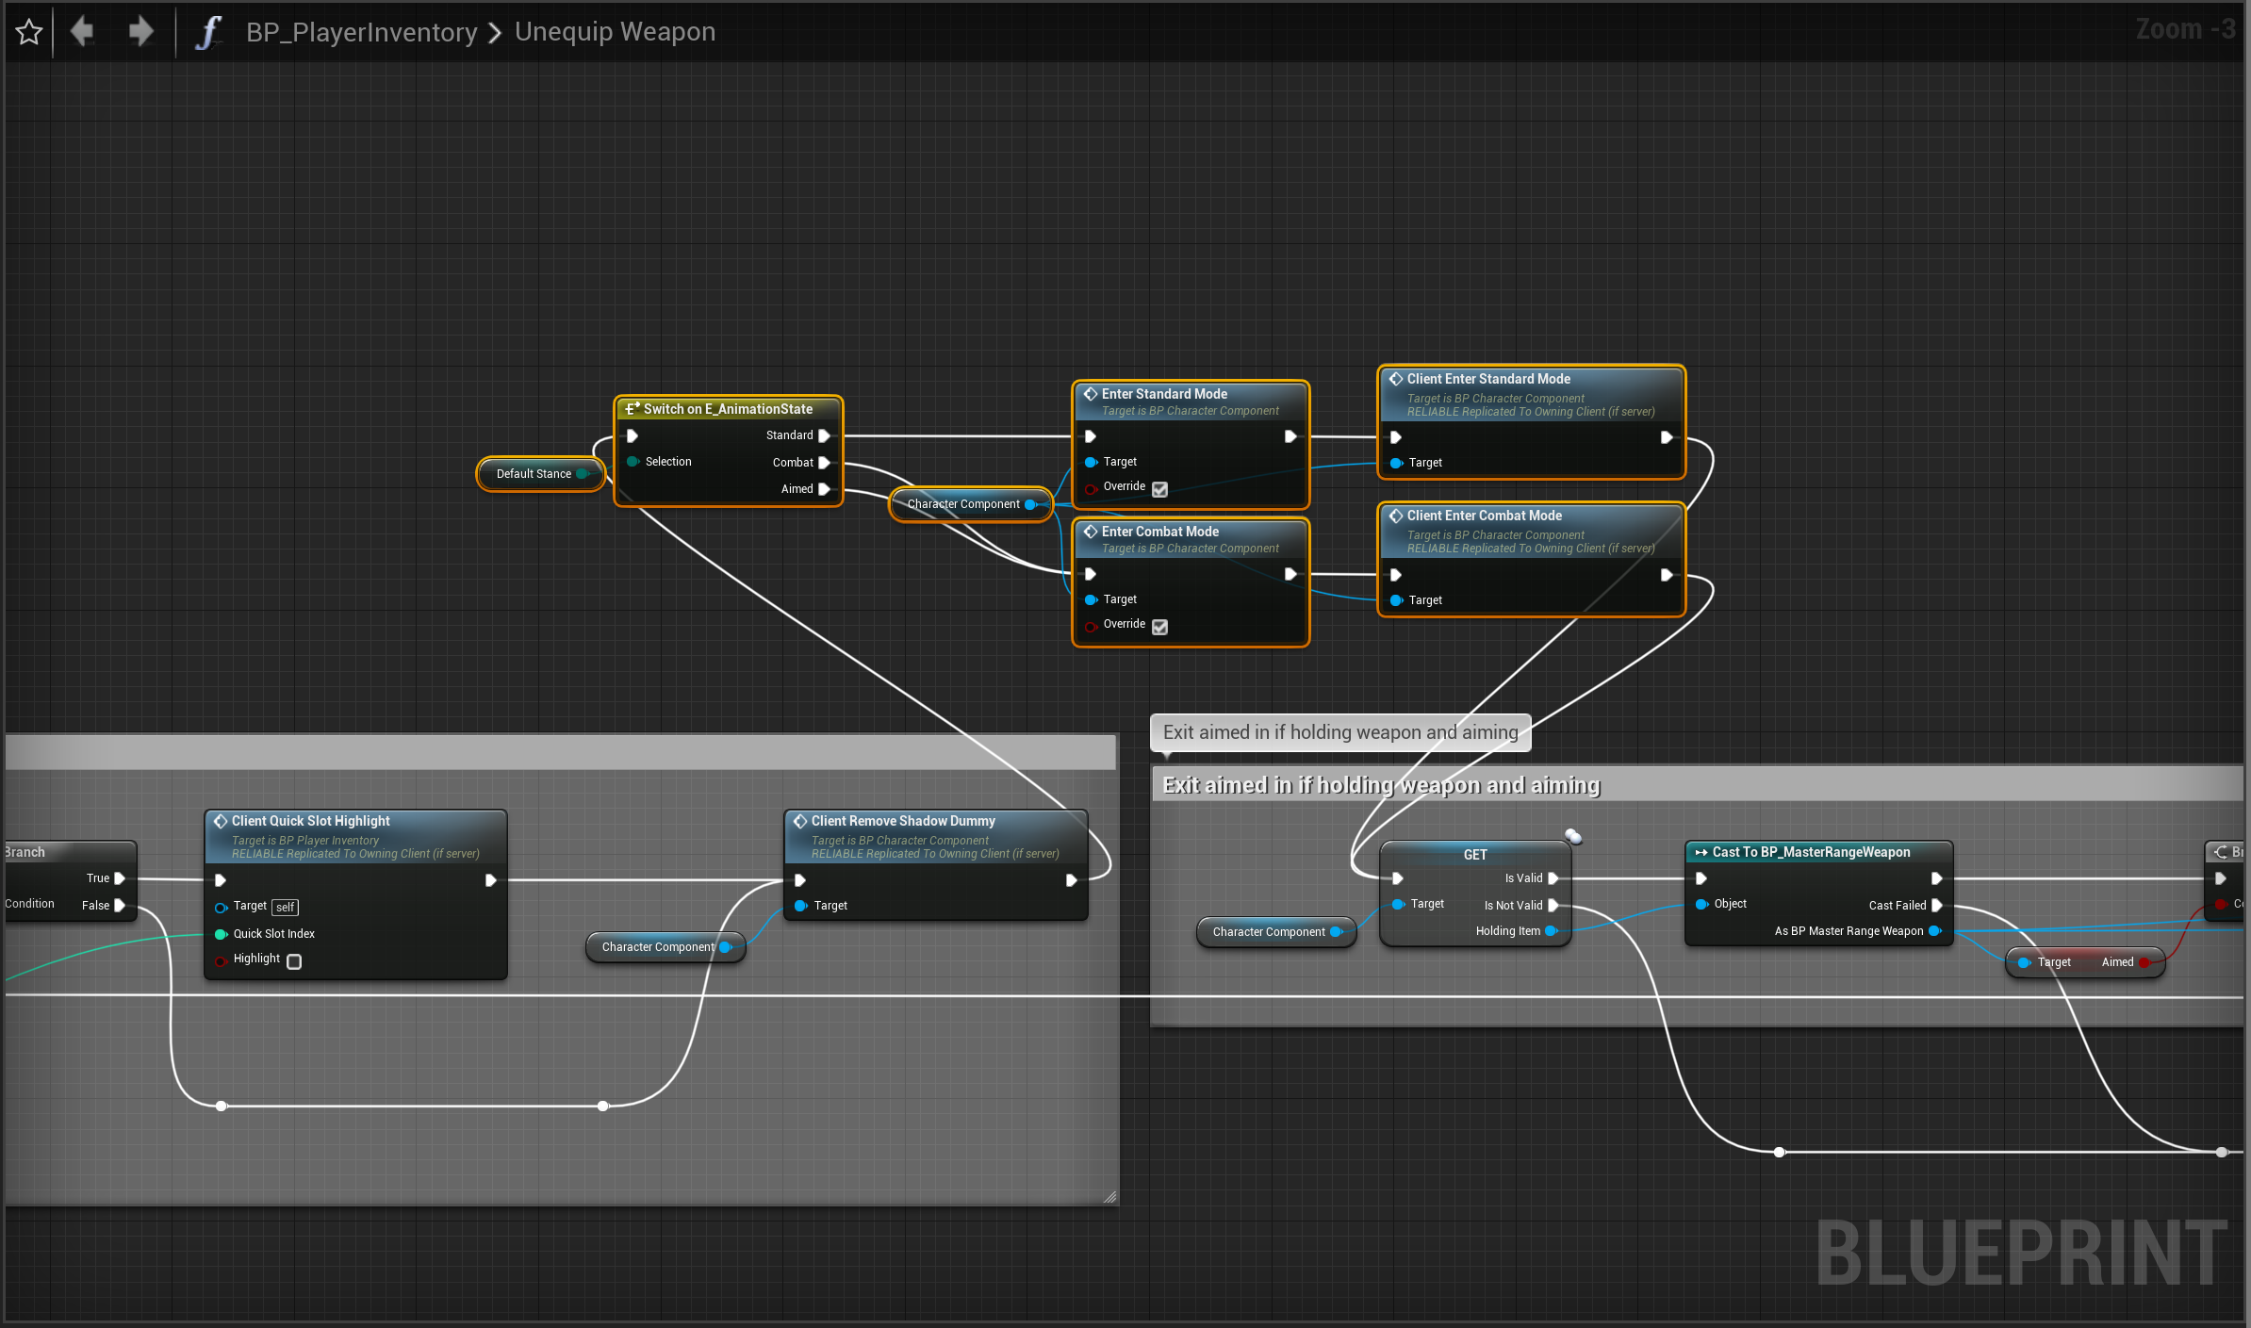Select Switch on E_AnimationState node title
Viewport: 2251px width, 1328px height.
pos(727,409)
